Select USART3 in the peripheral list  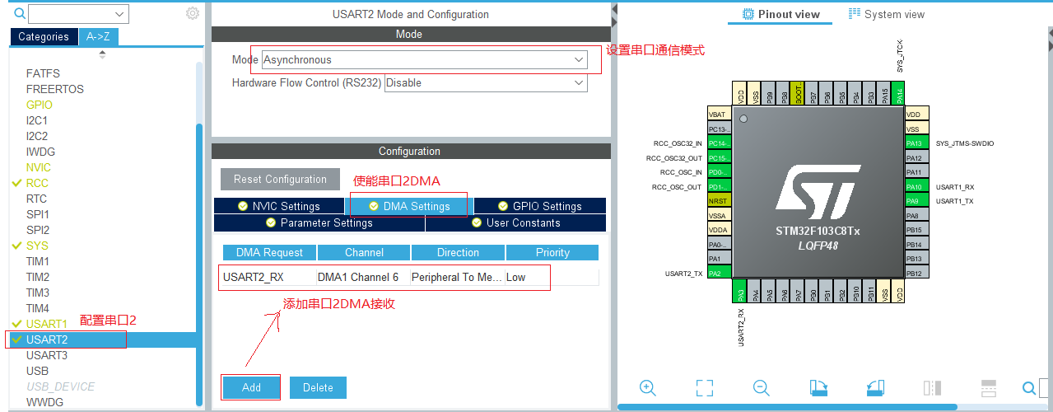(47, 355)
